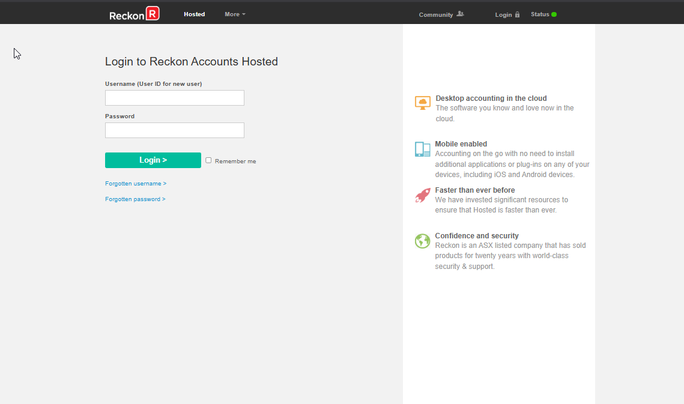Click the orange desktop cloud icon

pos(422,103)
